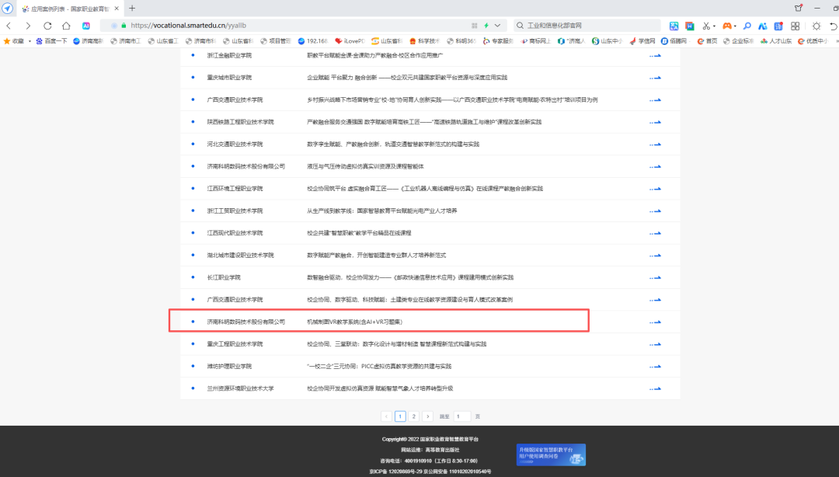839x477 pixels.
Task: Open the browser home page icon
Action: (x=66, y=25)
